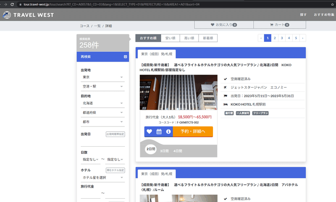Select page 1 in pagination
336x202 pixels.
268,38
